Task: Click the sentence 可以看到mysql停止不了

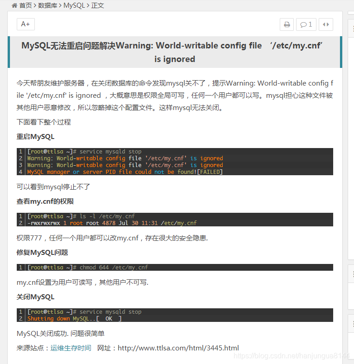Action: (53, 187)
